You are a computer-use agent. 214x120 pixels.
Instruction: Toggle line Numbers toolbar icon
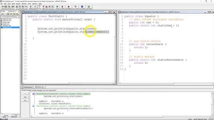(39, 7)
